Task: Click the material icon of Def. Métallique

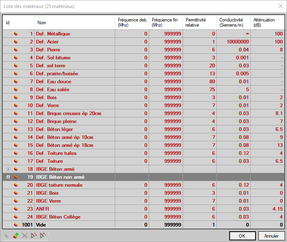Action: [16, 34]
